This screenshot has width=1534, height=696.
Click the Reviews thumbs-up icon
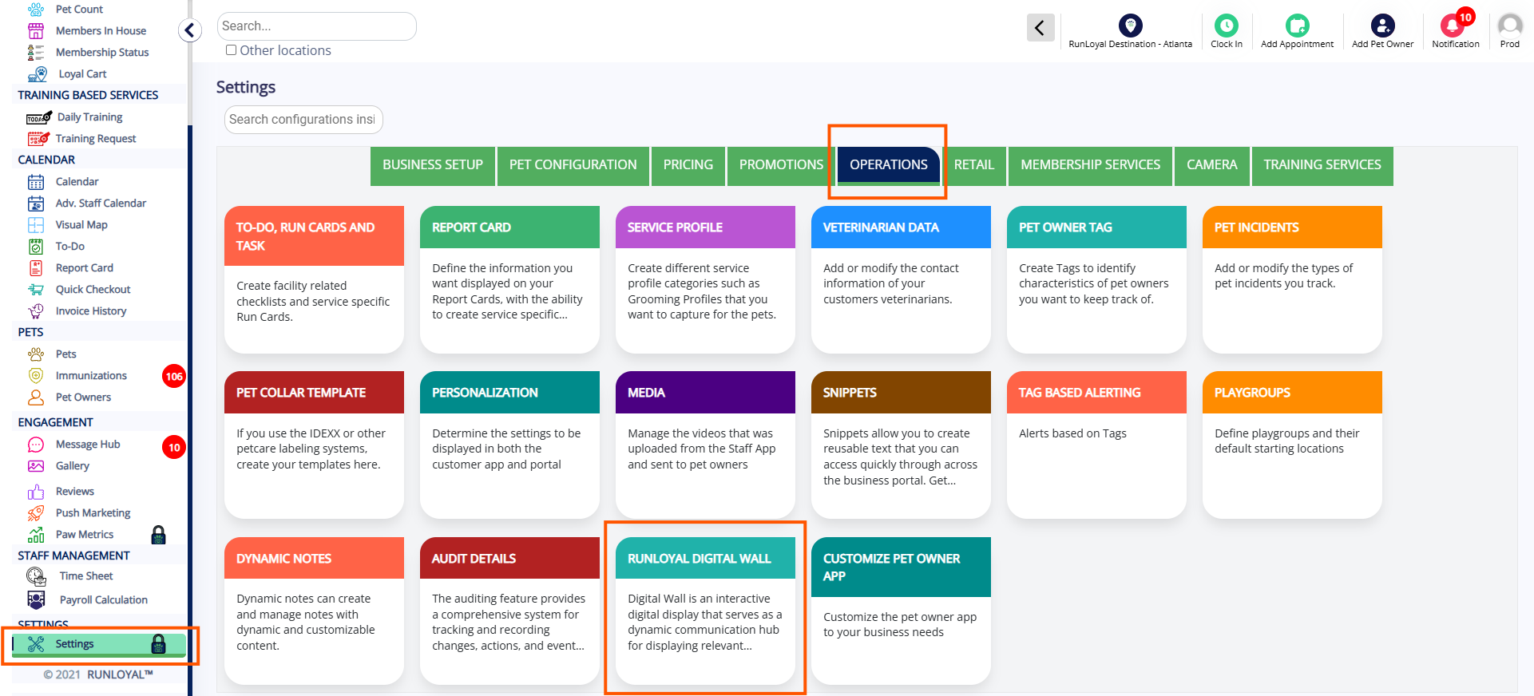[36, 492]
